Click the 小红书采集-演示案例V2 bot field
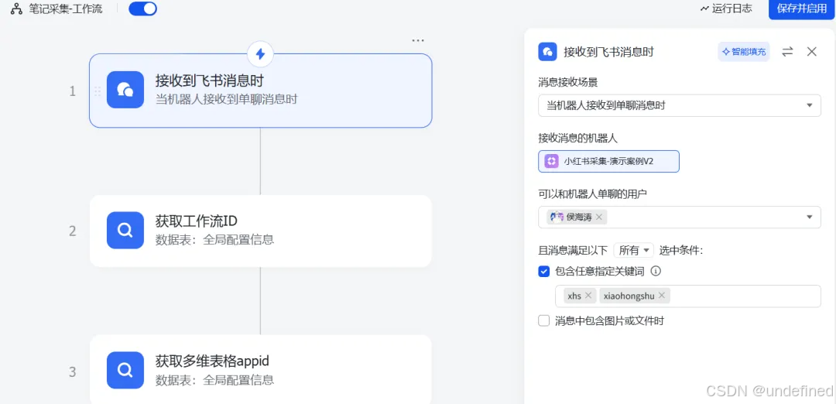This screenshot has height=404, width=836. pyautogui.click(x=609, y=162)
